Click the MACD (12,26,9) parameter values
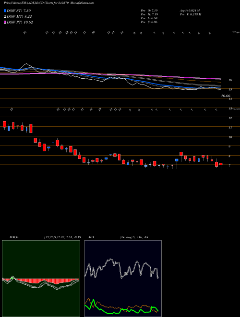The height and width of the screenshot is (317, 240). click(62, 237)
